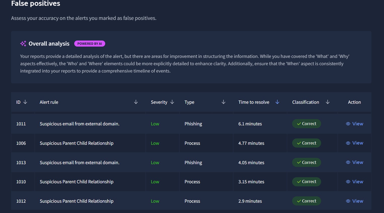The image size is (384, 213).
Task: Click the Severity sort arrow
Action: click(x=172, y=102)
